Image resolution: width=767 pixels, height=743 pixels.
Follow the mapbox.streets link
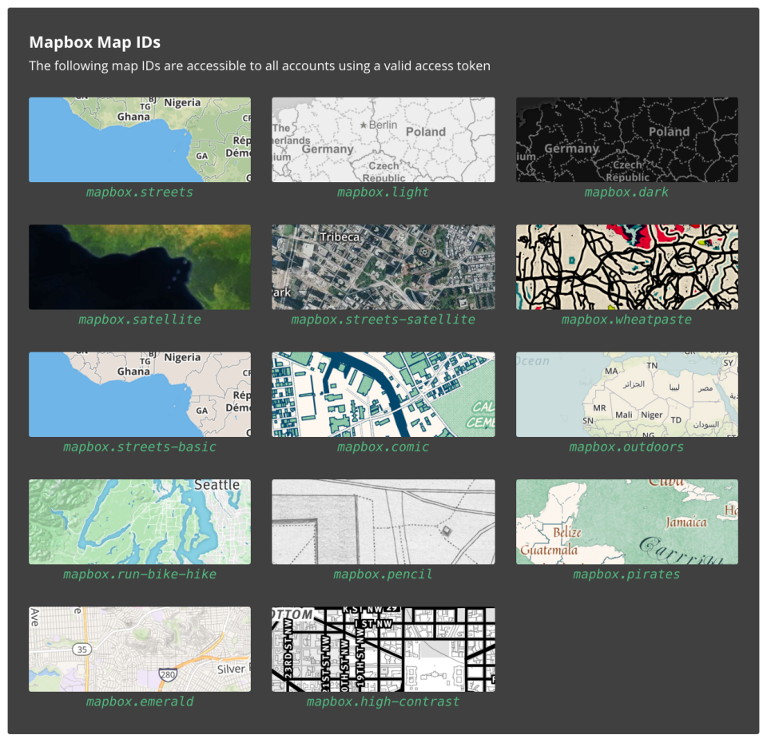[x=140, y=192]
